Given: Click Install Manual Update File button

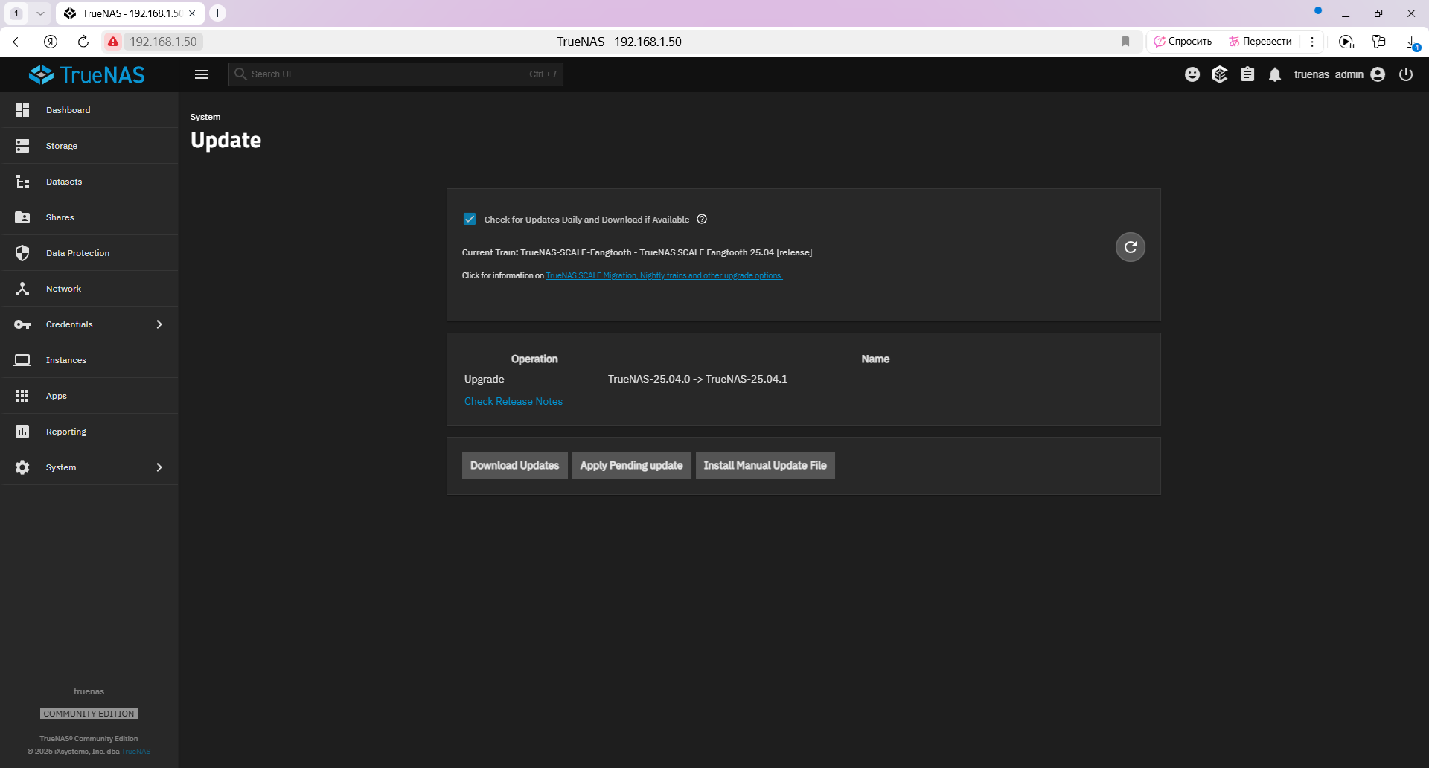Looking at the screenshot, I should tap(765, 466).
